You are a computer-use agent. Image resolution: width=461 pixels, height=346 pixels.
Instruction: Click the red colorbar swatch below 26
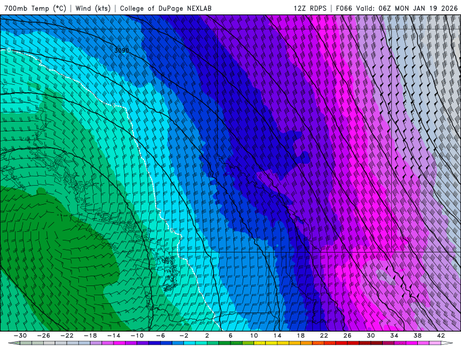pyautogui.click(x=342, y=343)
